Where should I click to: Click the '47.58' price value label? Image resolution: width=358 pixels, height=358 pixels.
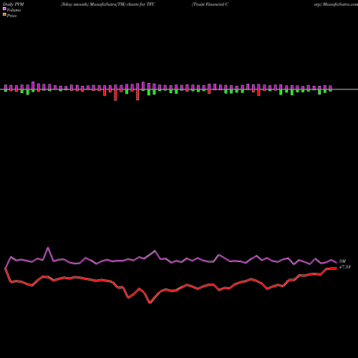click(345, 267)
